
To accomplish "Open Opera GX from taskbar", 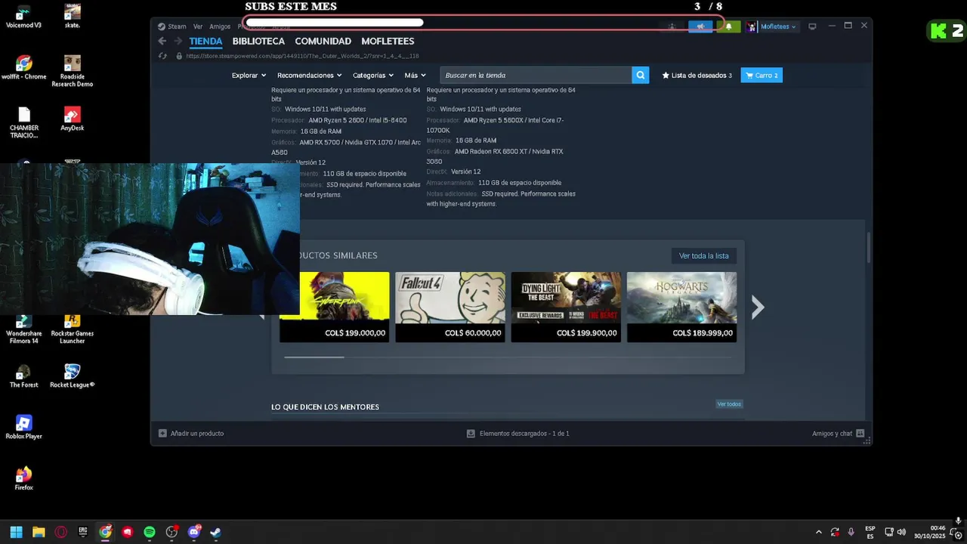I will tap(60, 532).
